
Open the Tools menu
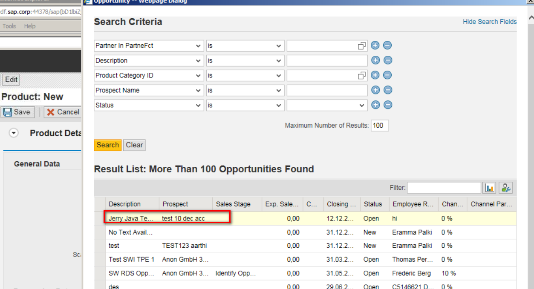click(9, 26)
